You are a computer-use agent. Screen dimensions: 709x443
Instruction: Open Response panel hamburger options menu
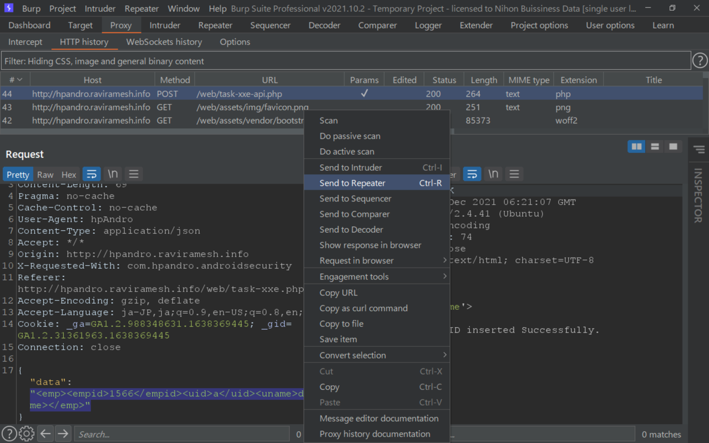coord(514,174)
